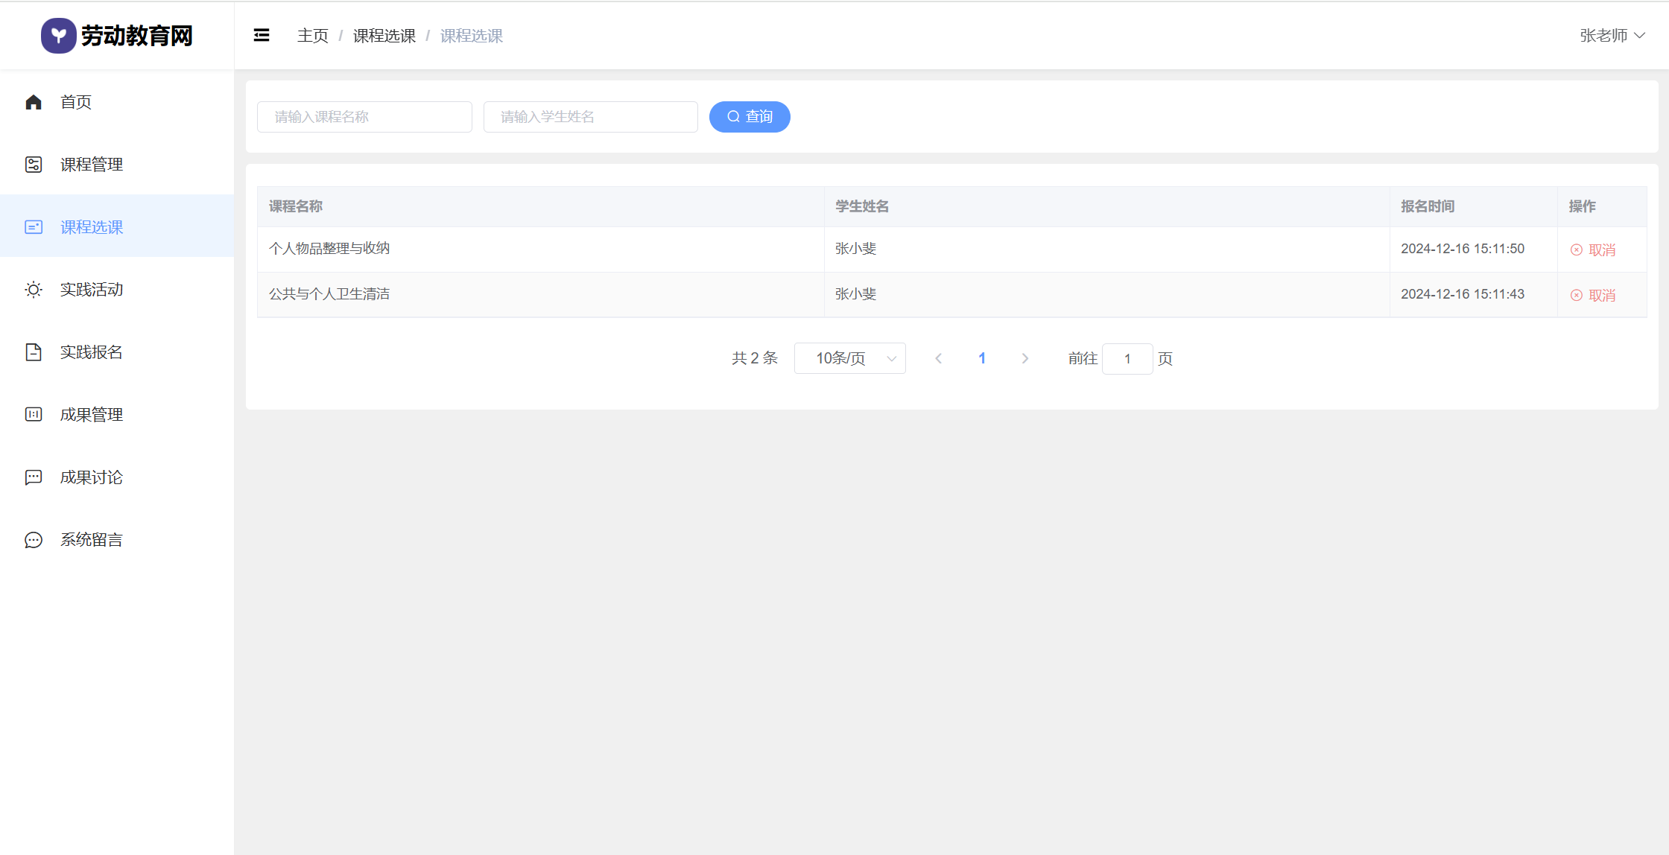This screenshot has width=1669, height=855.
Task: Click the chat bubble icon for 成果讨论
Action: click(34, 477)
